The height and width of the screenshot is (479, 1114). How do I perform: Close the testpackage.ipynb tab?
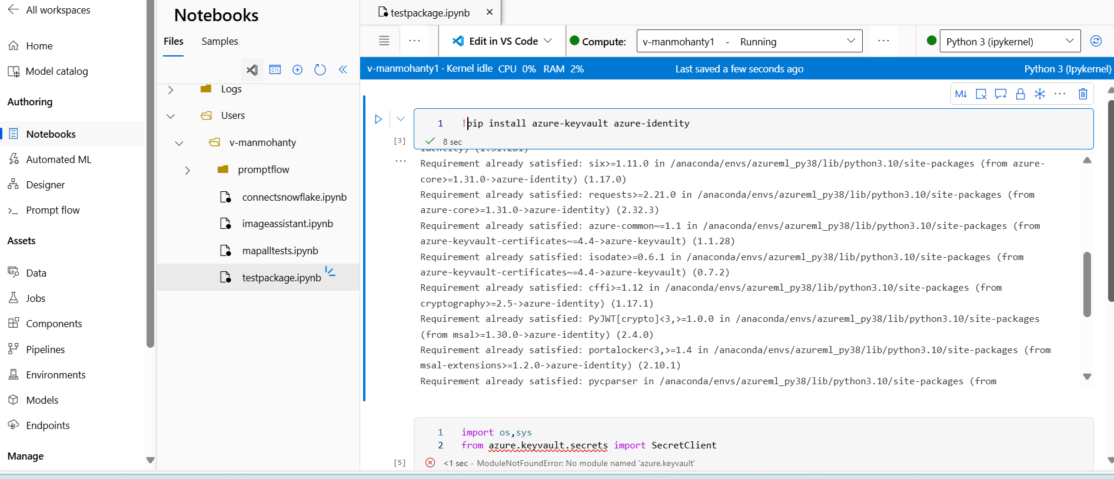[x=490, y=12]
